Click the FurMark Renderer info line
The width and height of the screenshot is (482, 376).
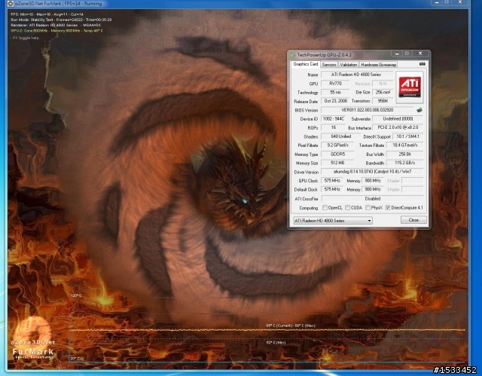pyautogui.click(x=56, y=25)
